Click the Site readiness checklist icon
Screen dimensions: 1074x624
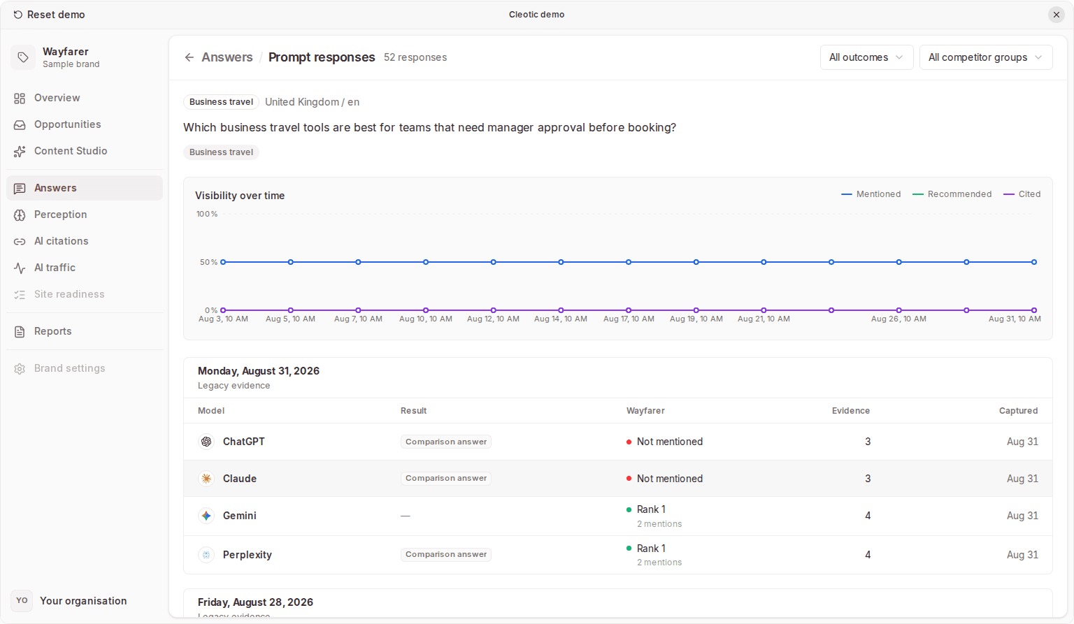pyautogui.click(x=20, y=295)
